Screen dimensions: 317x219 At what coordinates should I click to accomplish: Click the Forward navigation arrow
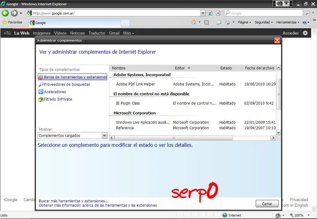pyautogui.click(x=14, y=13)
